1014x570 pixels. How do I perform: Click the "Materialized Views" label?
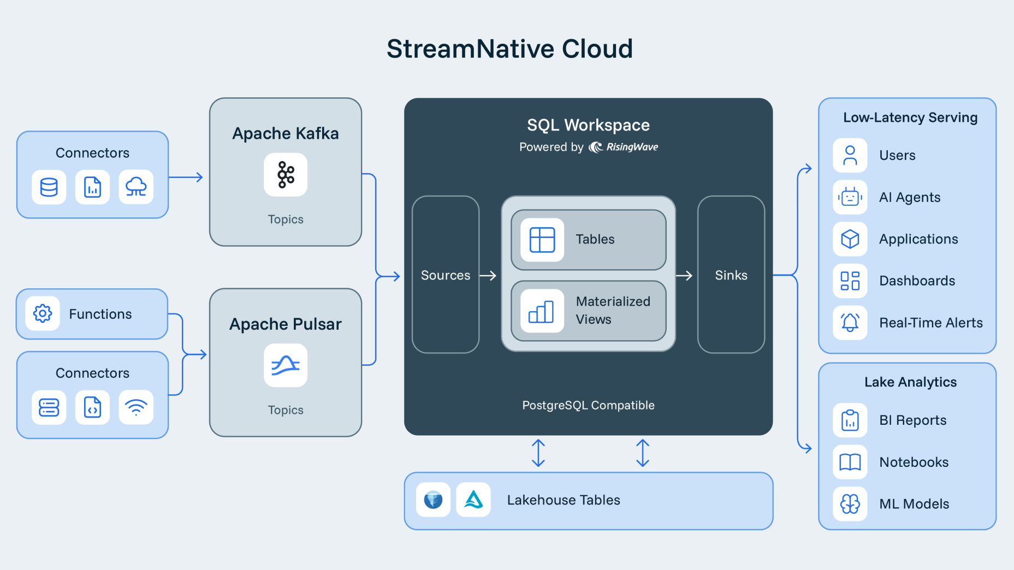pyautogui.click(x=613, y=310)
